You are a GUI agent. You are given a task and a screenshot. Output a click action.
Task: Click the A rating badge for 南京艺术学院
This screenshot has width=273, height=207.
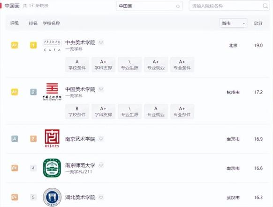click(15, 139)
